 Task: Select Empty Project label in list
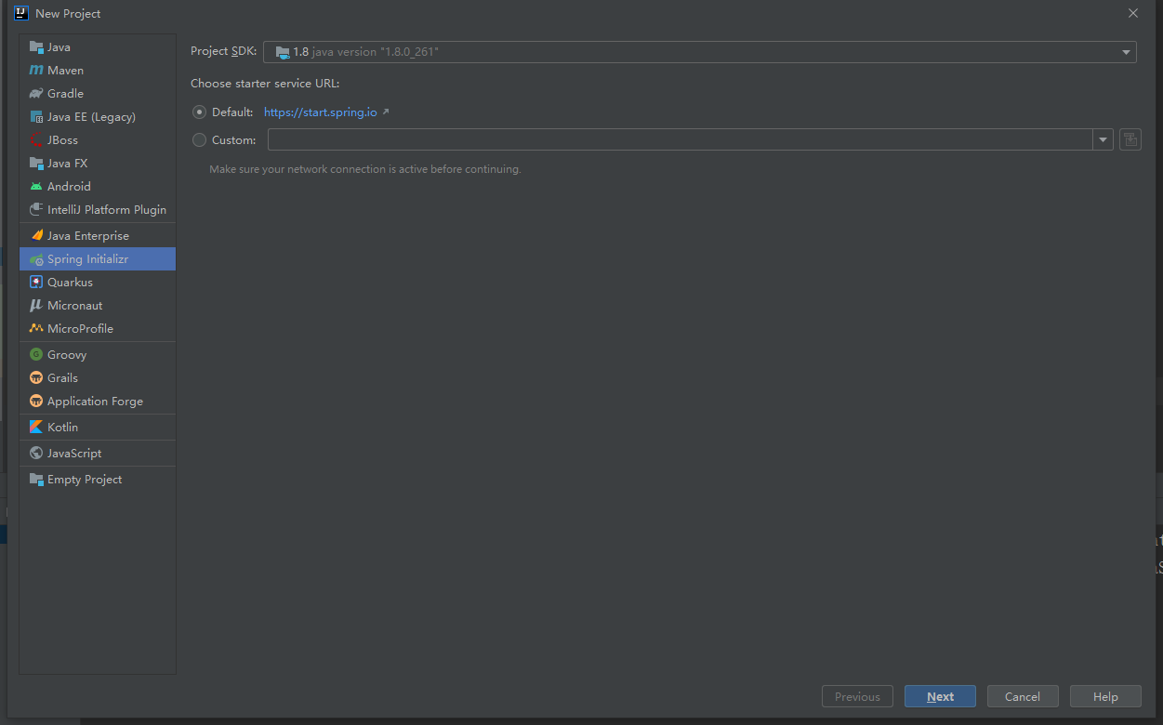pos(85,480)
